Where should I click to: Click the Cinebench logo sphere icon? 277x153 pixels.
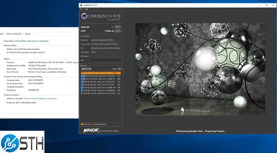[x=84, y=16]
